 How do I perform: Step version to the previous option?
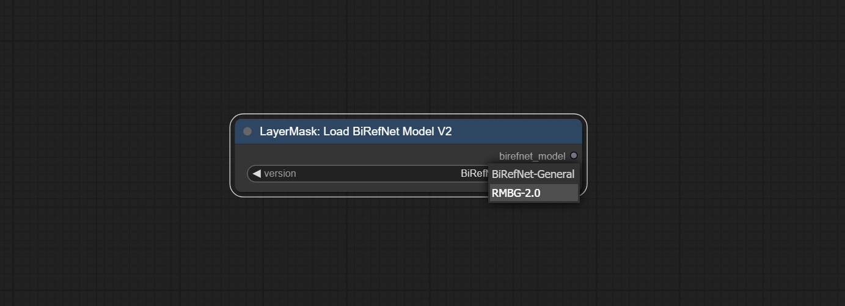tap(257, 174)
